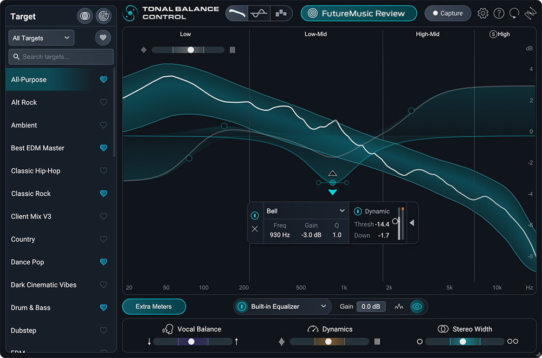The height and width of the screenshot is (358, 542).
Task: Click the Capture button
Action: 448,12
